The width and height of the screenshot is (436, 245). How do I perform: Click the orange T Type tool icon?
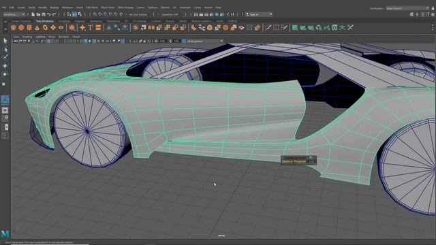91,27
